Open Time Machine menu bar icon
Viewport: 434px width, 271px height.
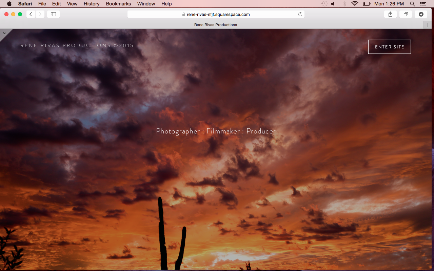pyautogui.click(x=324, y=4)
